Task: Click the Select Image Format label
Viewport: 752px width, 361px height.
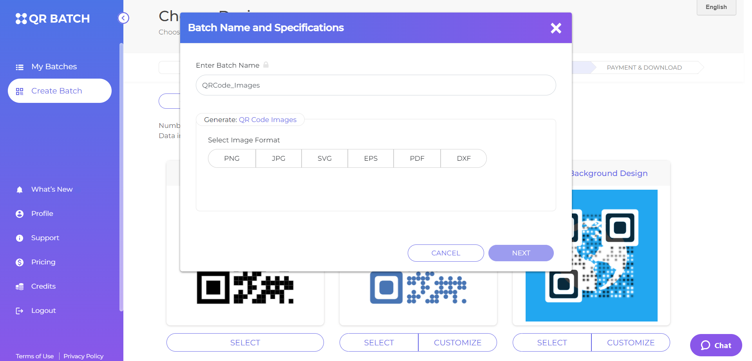Action: (x=244, y=140)
